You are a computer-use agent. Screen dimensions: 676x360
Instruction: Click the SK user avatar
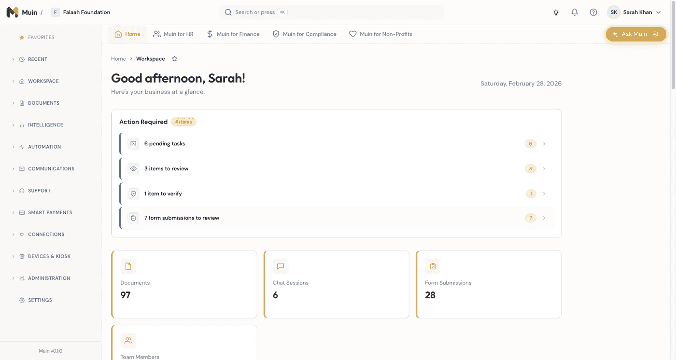614,13
